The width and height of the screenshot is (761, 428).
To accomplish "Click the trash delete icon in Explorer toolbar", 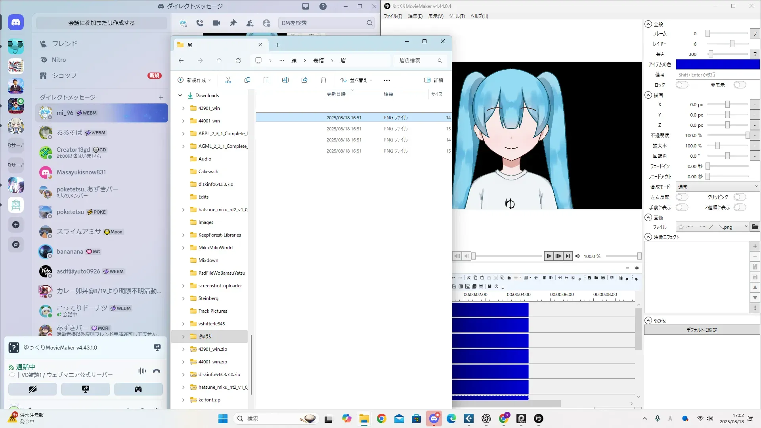I will click(x=323, y=80).
